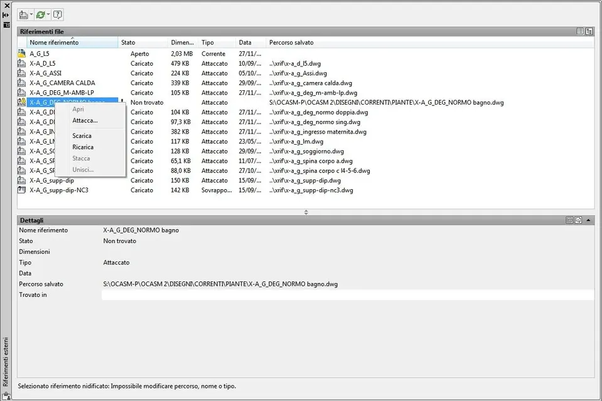This screenshot has height=401, width=602.
Task: Click path ..\xrif\x-a_g_ingresso maternita.dwg
Action: tap(318, 132)
